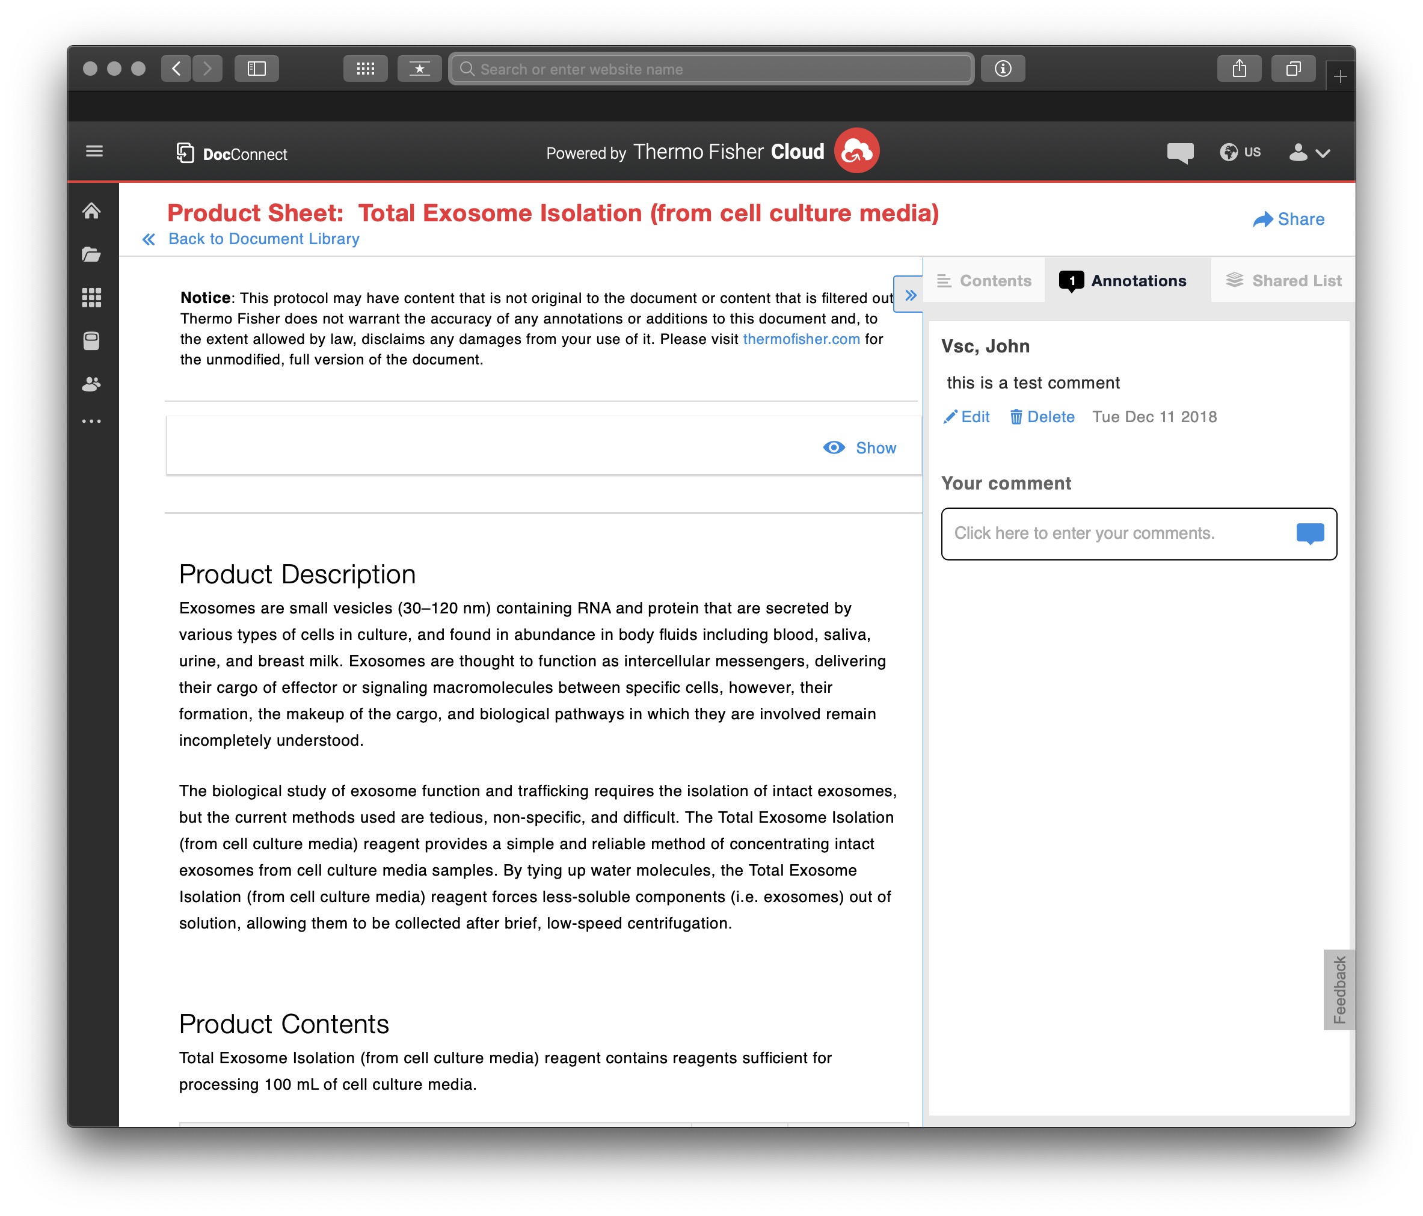Collapse the side panel with double chevron
Image resolution: width=1423 pixels, height=1216 pixels.
910,295
